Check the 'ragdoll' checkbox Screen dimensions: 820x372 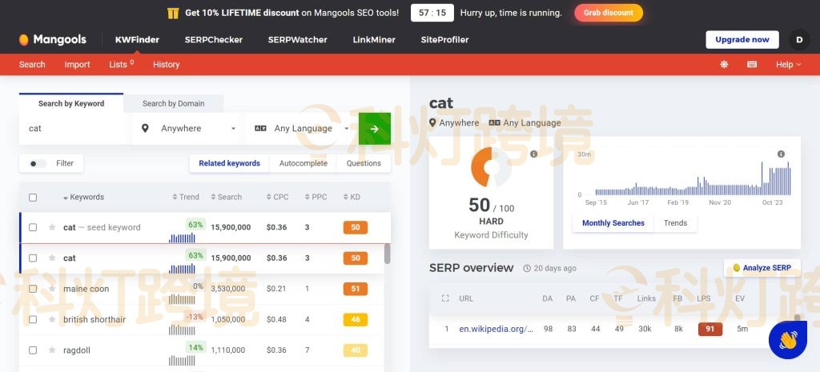coord(33,350)
